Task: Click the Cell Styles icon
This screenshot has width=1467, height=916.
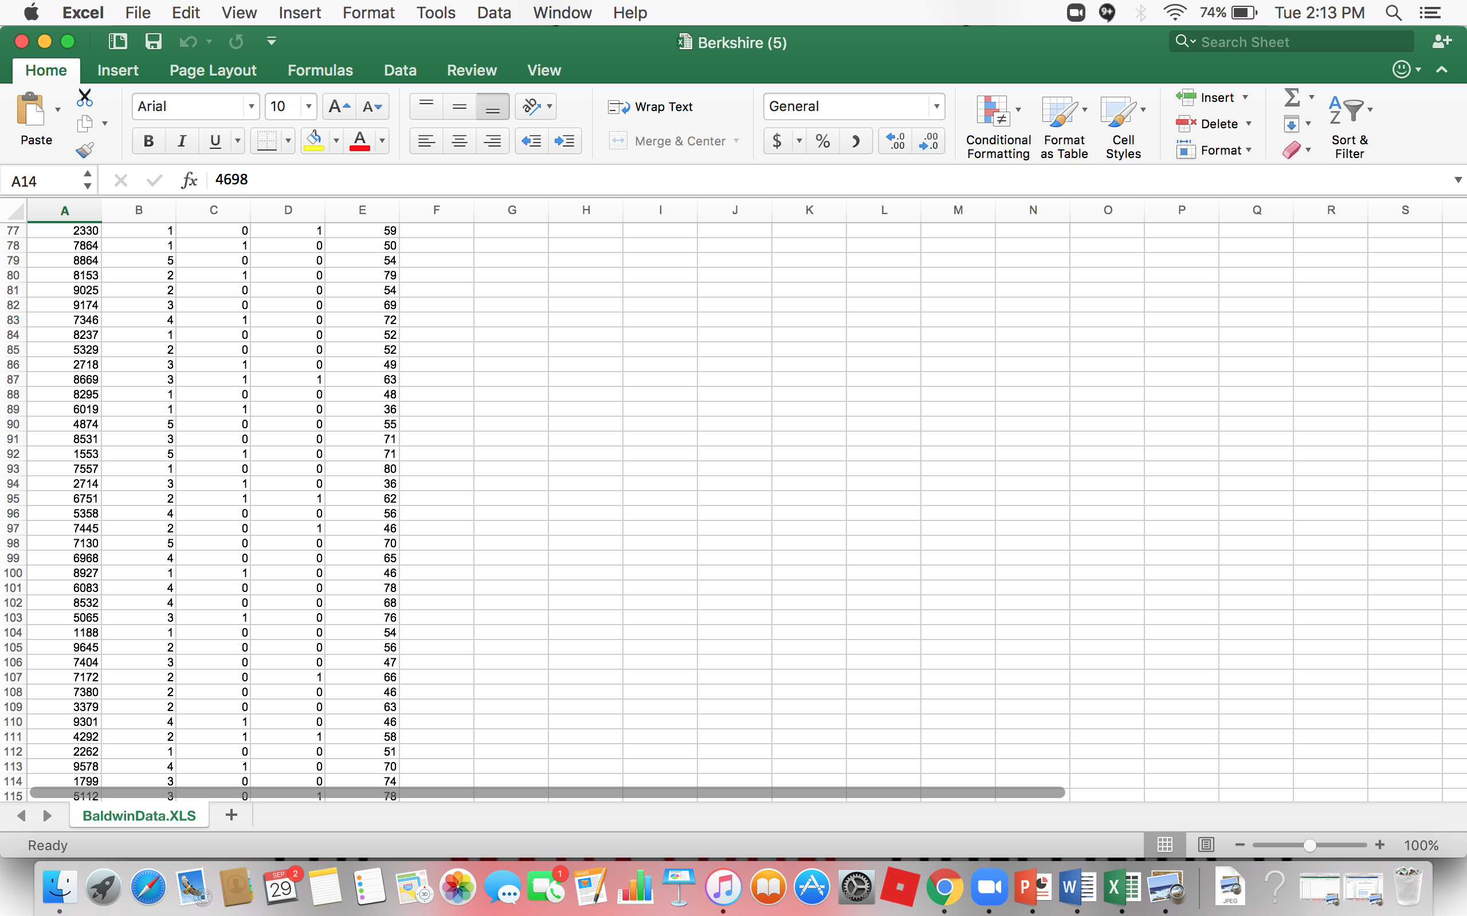Action: click(1122, 125)
